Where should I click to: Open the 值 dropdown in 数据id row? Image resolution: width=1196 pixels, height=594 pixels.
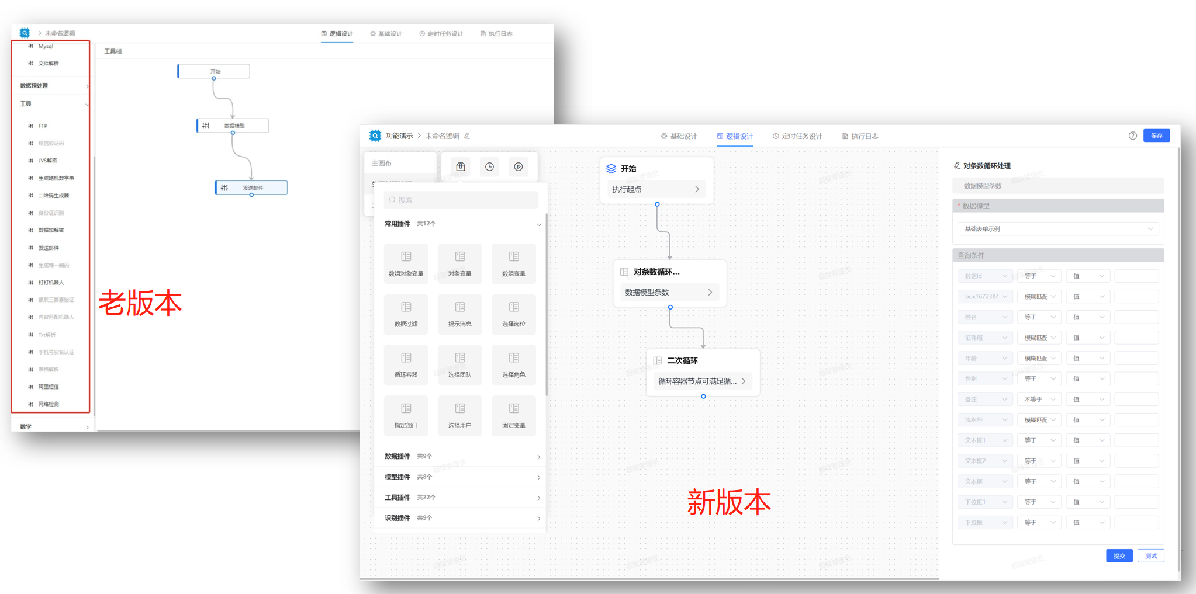pyautogui.click(x=1088, y=276)
